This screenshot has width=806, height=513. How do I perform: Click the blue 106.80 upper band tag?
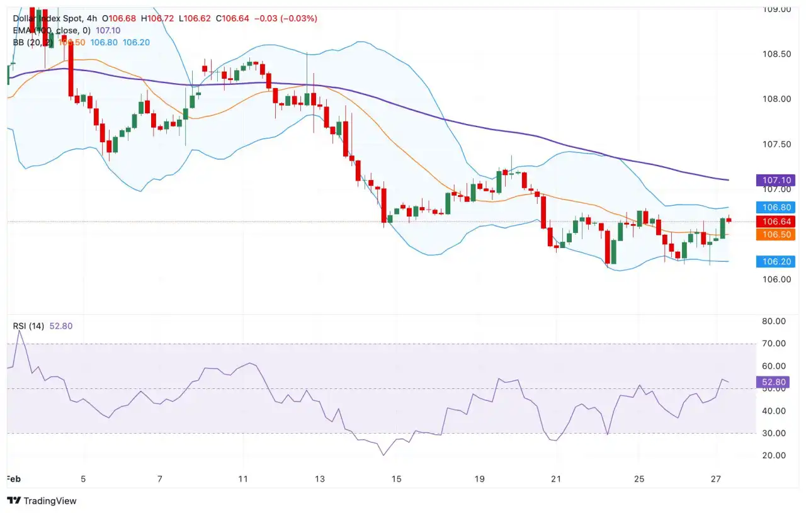[776, 207]
